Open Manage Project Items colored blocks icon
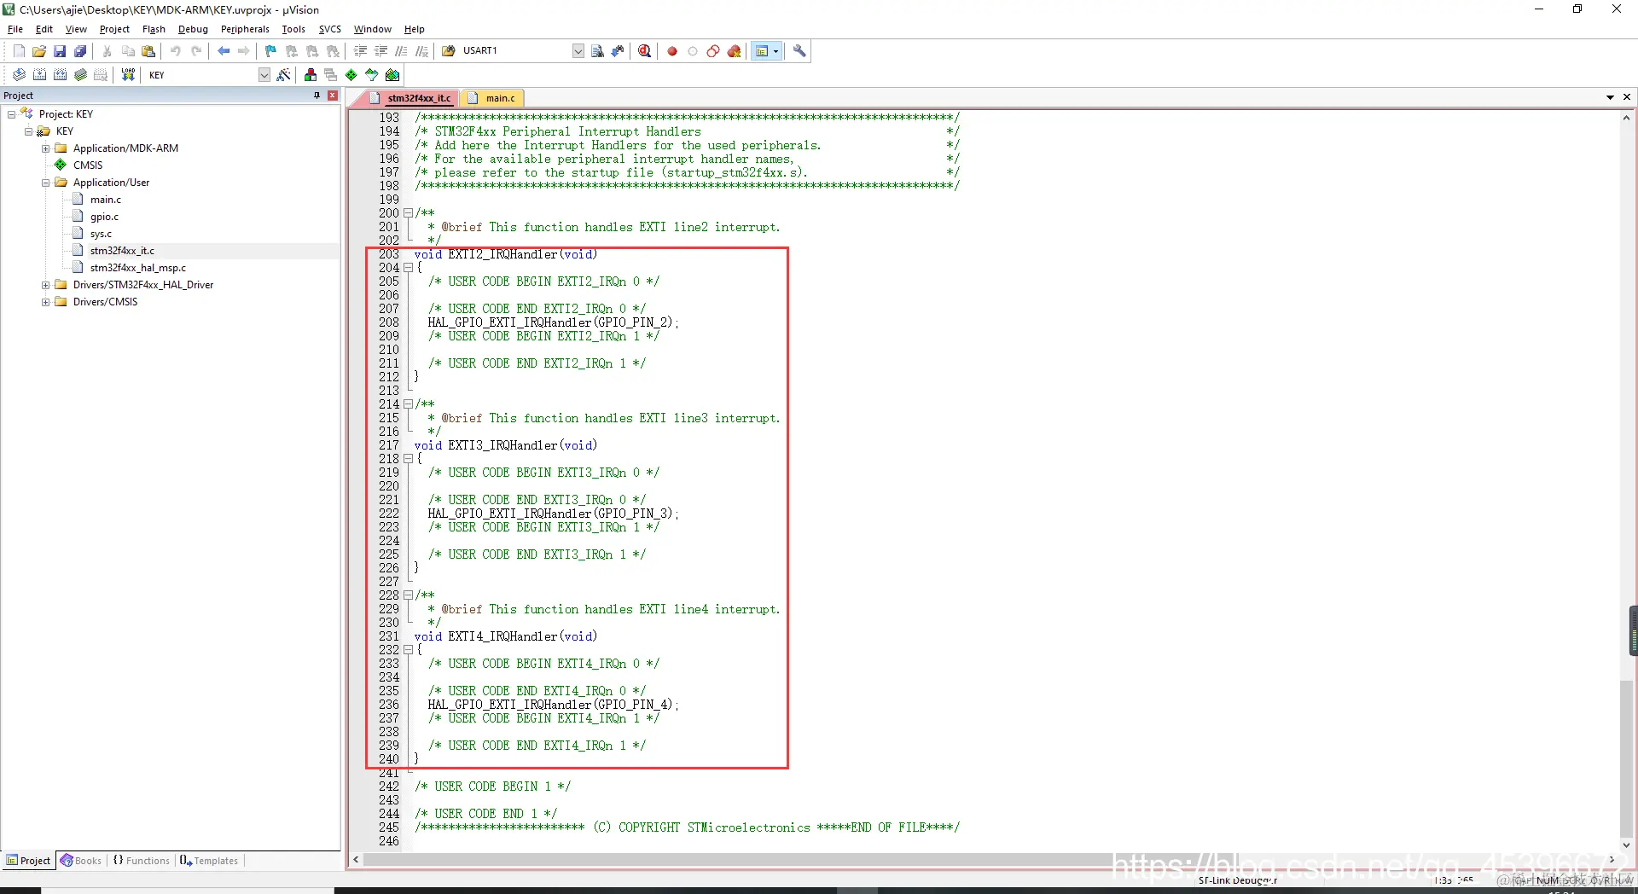Viewport: 1638px width, 894px height. tap(311, 75)
